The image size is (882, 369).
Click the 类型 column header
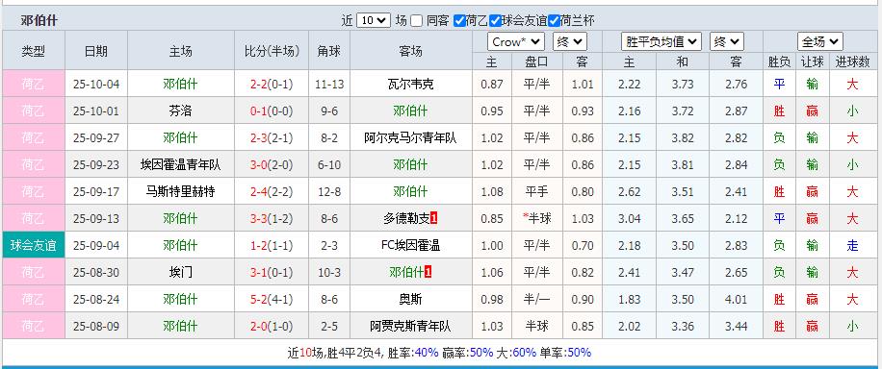(x=33, y=51)
